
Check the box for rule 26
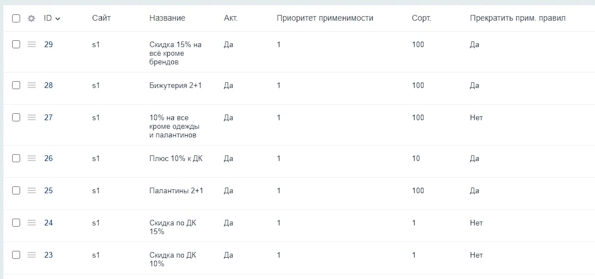16,158
